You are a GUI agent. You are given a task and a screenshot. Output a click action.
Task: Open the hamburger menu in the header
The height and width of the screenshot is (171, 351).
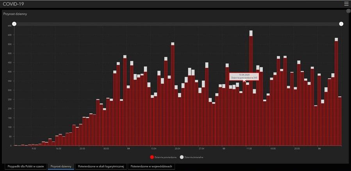[346, 4]
